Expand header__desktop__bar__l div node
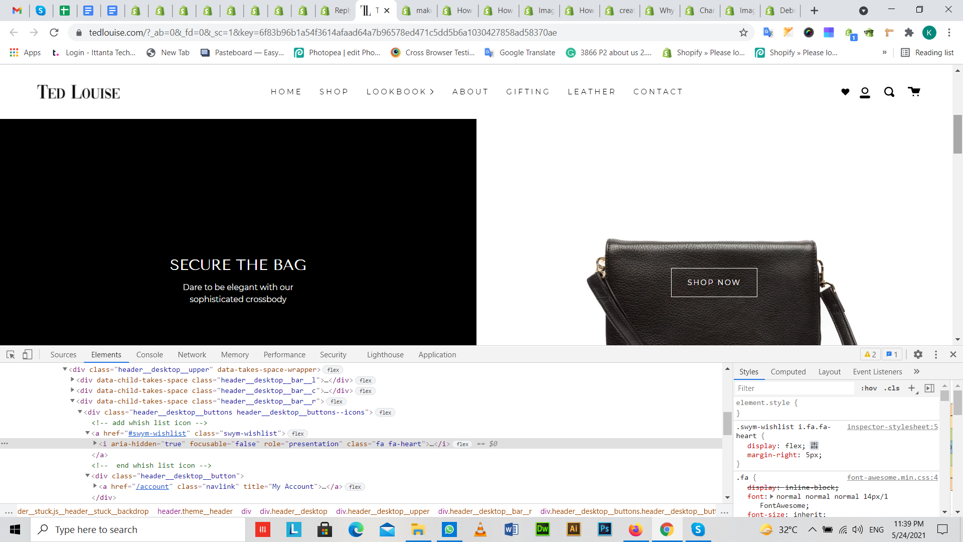 [x=73, y=380]
